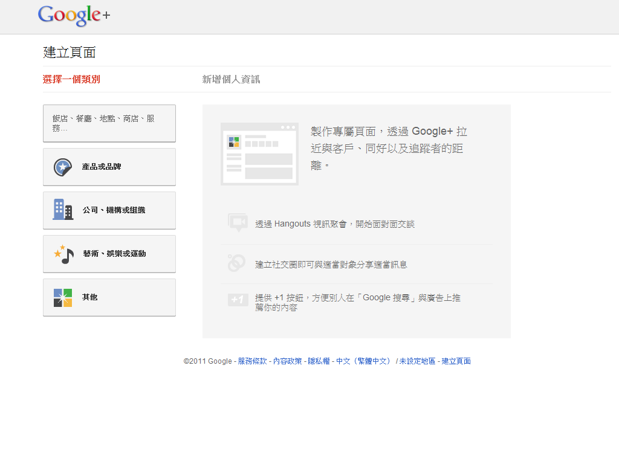Choose the 其他 category label
Viewport: 619px width, 464px height.
pos(89,297)
